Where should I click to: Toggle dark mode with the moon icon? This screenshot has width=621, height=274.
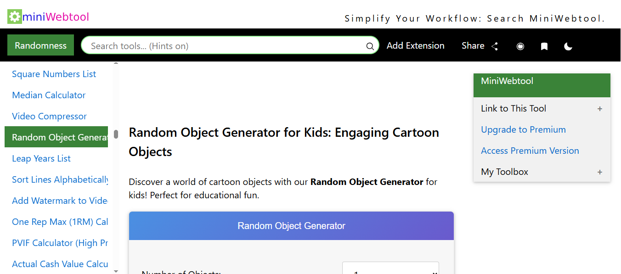568,46
